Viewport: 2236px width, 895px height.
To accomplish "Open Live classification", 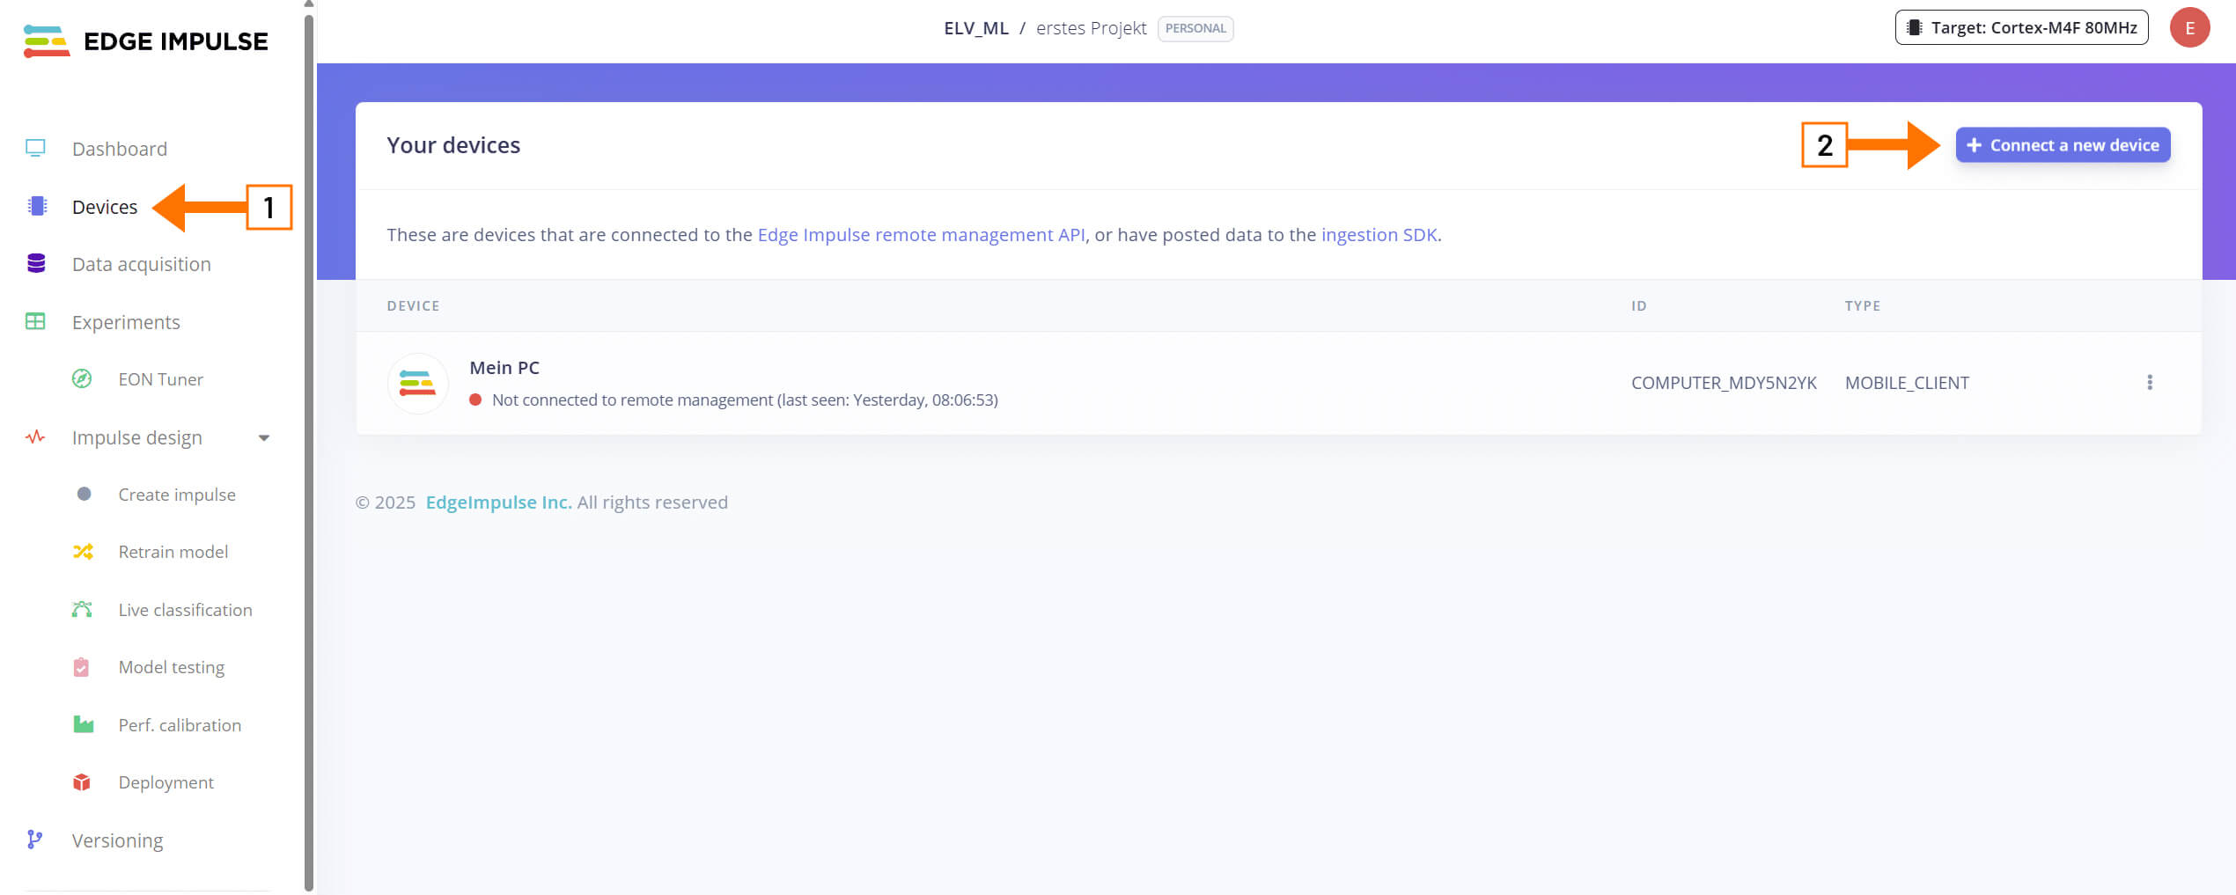I will [185, 610].
